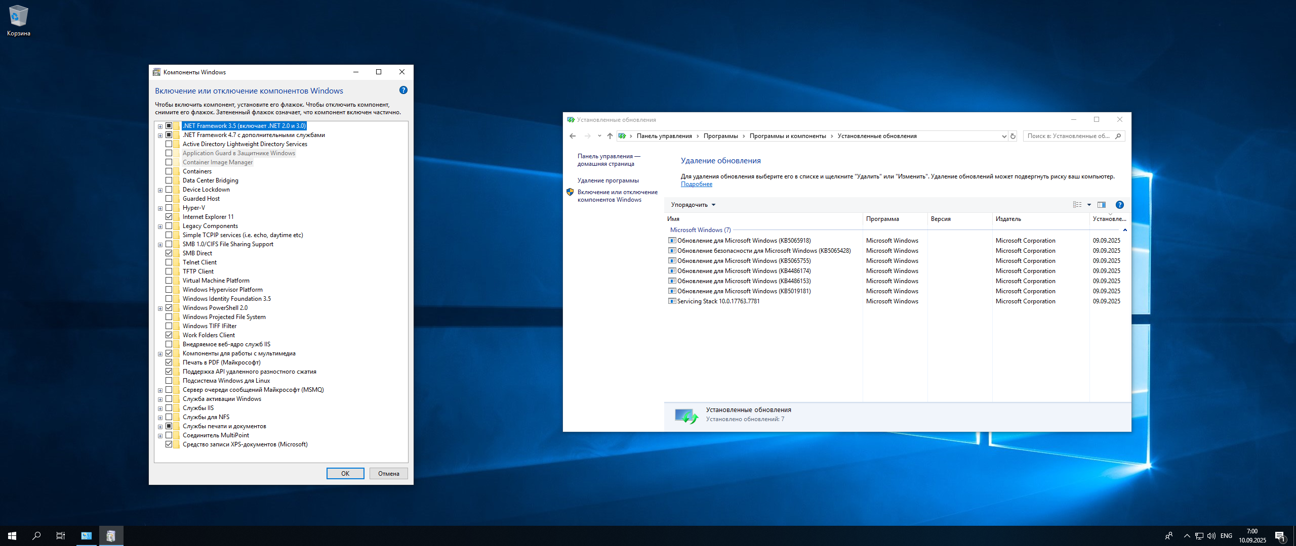Sort by Имя column header
Screen dimensions: 1296x546
click(764, 219)
